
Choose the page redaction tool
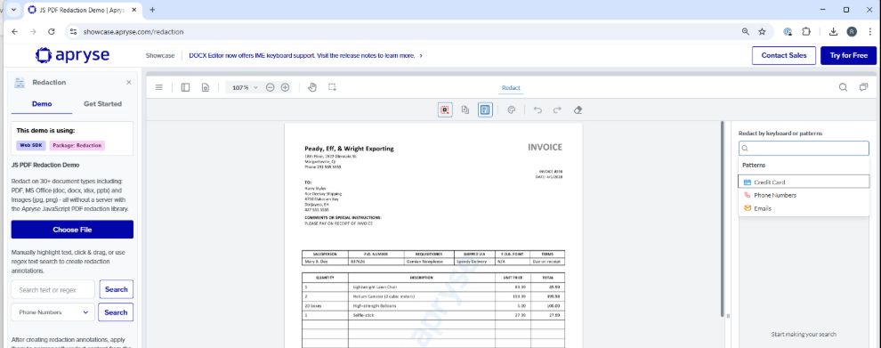click(465, 110)
